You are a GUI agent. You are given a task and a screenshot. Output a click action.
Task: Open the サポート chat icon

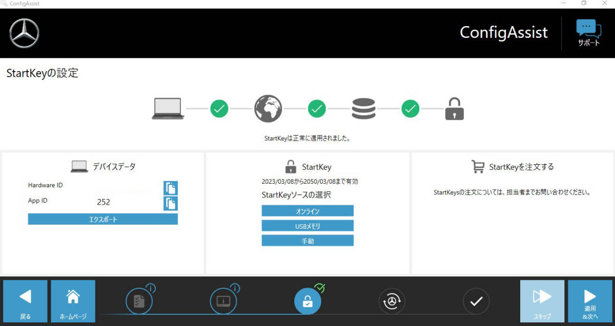click(x=589, y=33)
